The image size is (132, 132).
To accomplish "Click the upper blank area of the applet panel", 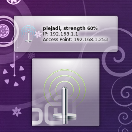I will pos(66,64).
